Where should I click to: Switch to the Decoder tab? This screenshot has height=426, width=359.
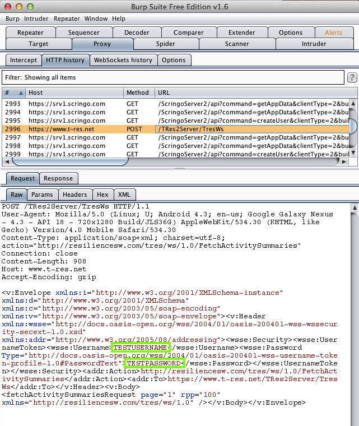pos(137,33)
